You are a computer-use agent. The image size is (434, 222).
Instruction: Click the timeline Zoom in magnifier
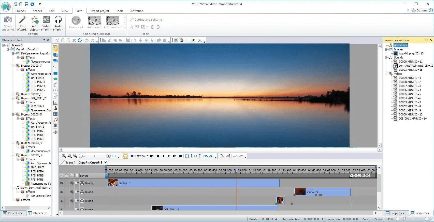coord(64,156)
